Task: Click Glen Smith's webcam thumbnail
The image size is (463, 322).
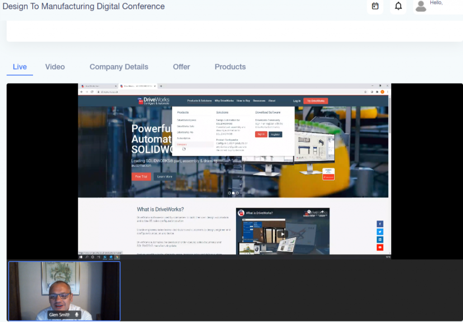Action: click(64, 291)
